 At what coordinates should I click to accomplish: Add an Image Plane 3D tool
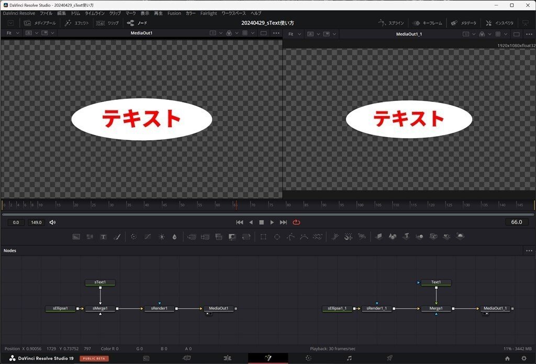pyautogui.click(x=379, y=236)
